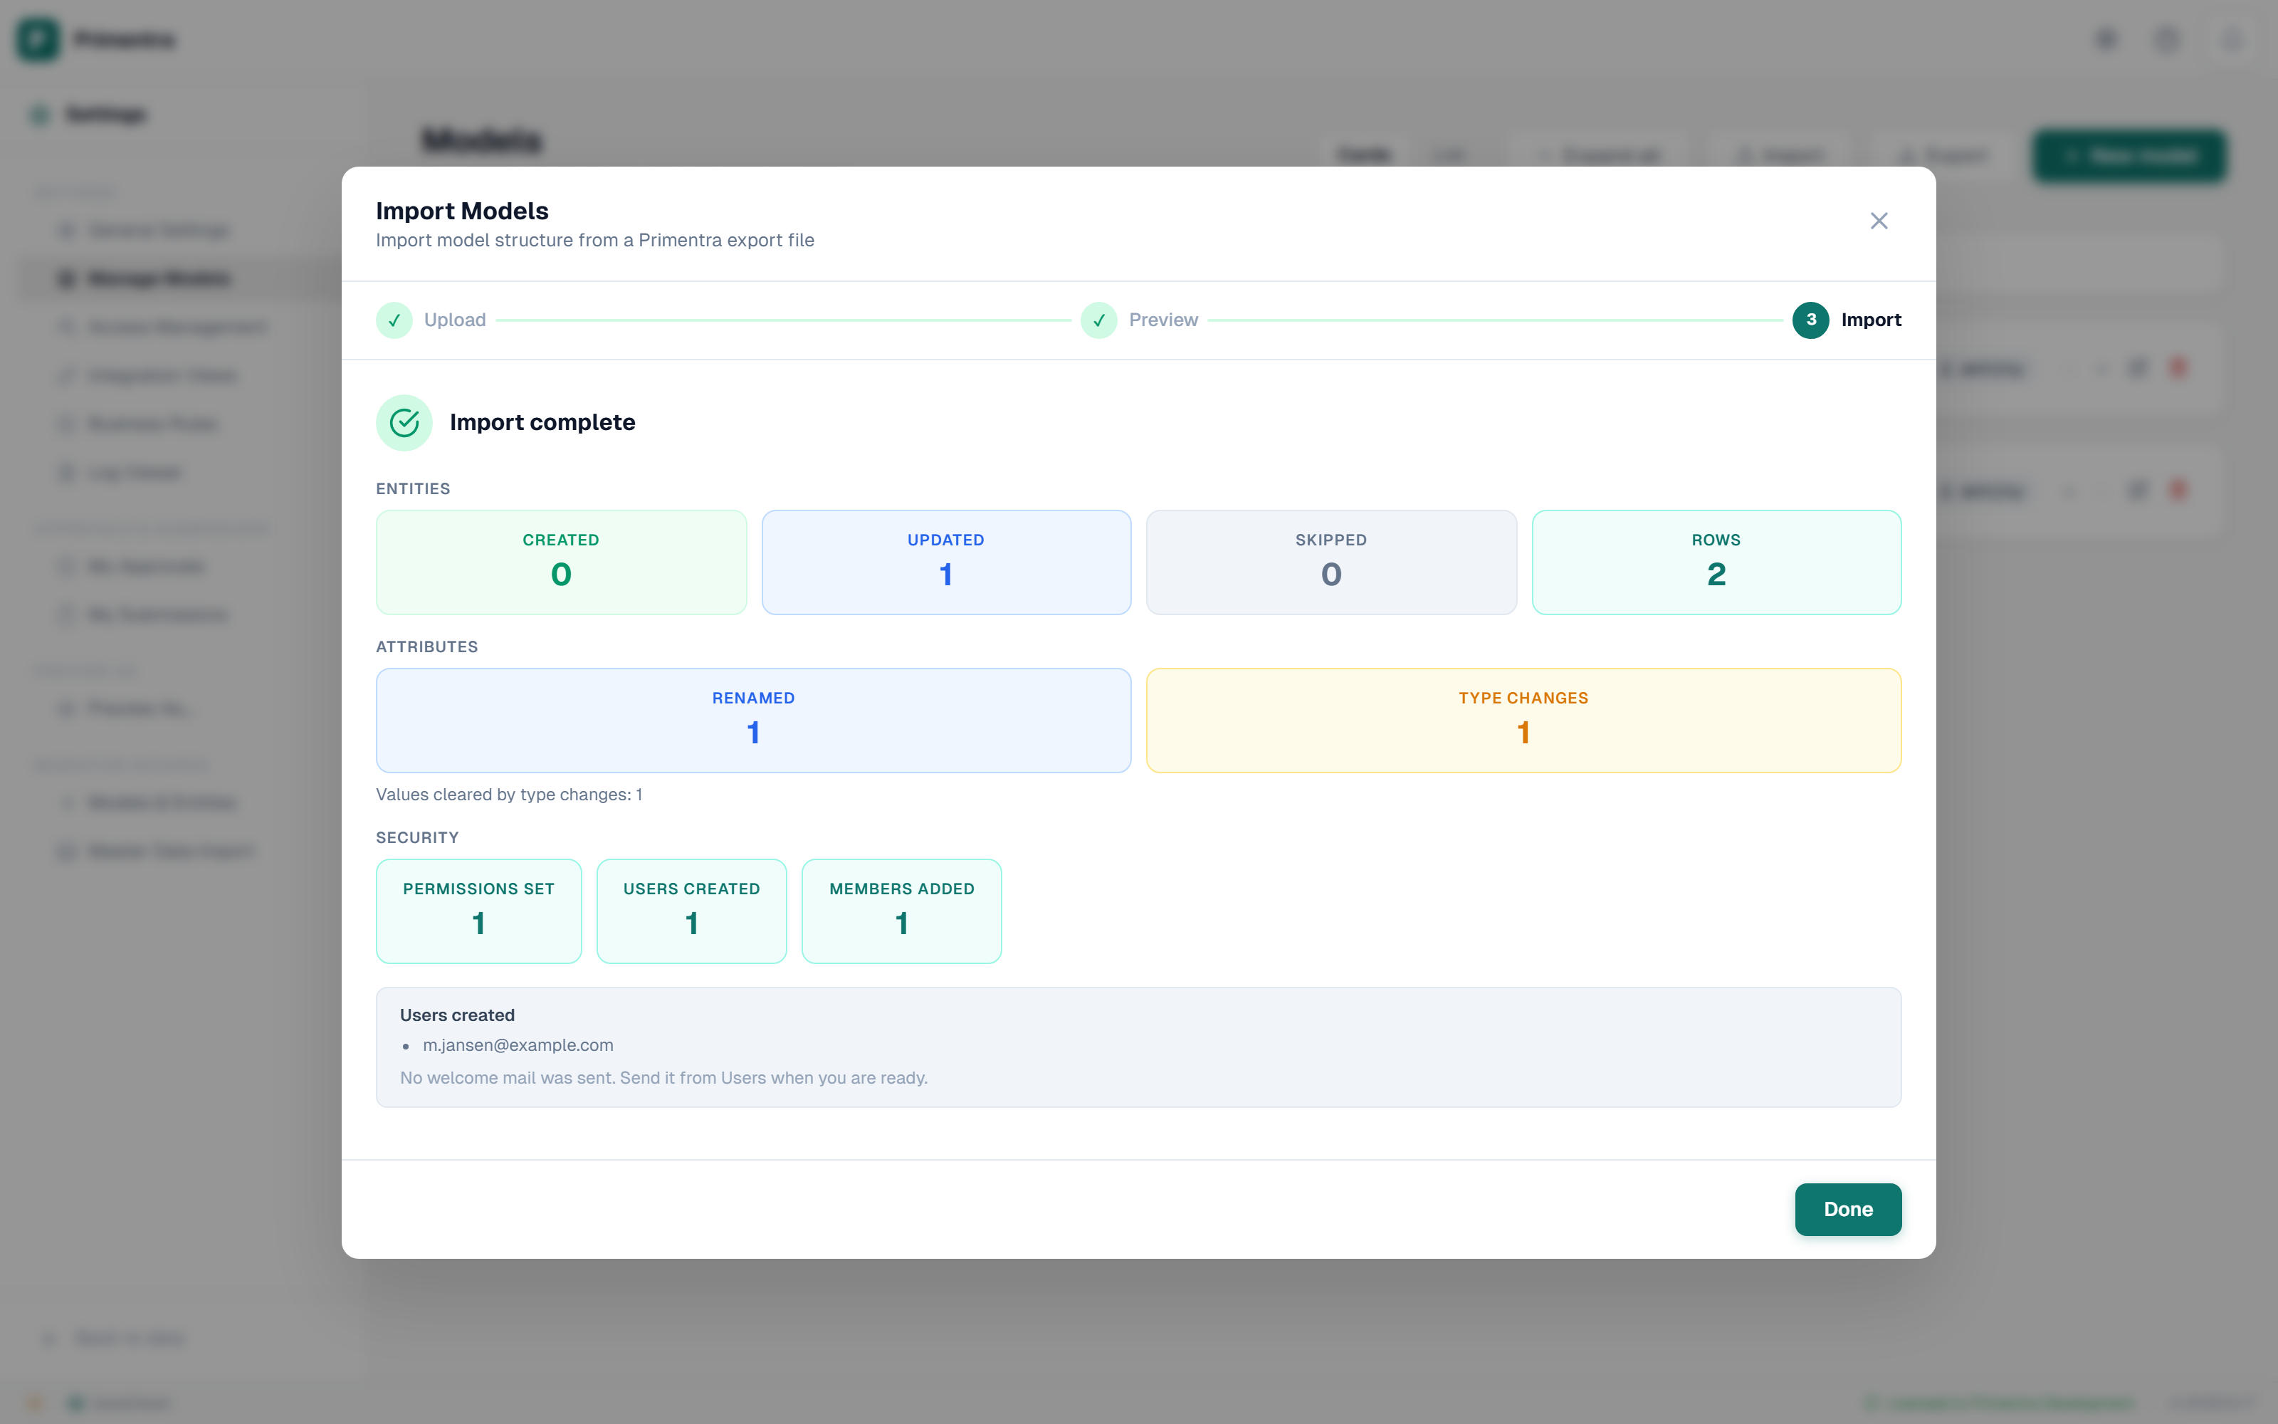Click the SKIPPED entities card
The width and height of the screenshot is (2278, 1424).
1331,562
